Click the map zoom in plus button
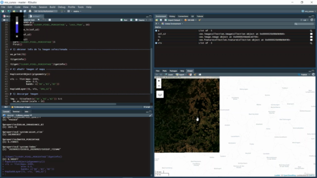Screen dimensions: 317x178 (159, 81)
